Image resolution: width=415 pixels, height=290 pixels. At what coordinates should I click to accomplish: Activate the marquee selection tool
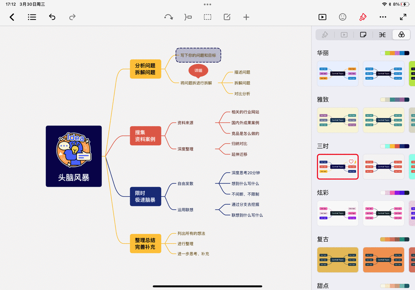pos(208,17)
